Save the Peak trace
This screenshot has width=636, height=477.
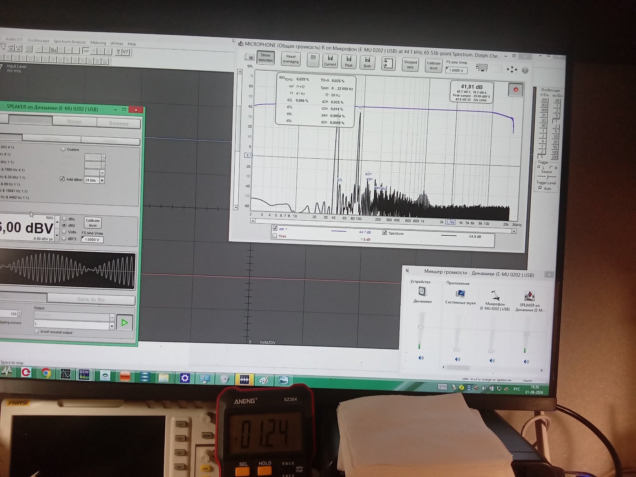click(x=349, y=61)
